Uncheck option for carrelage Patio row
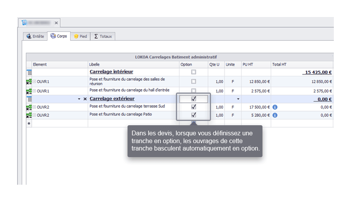Screen dimensions: 351x203 (193, 115)
